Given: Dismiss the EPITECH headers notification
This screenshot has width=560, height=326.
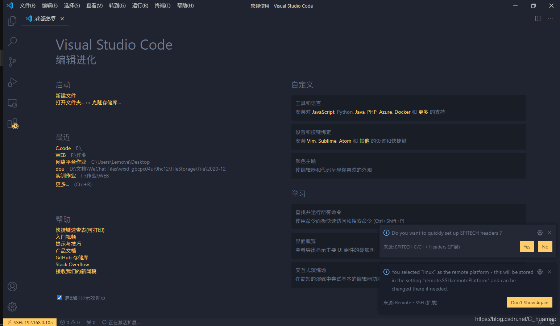Looking at the screenshot, I should click(x=549, y=233).
